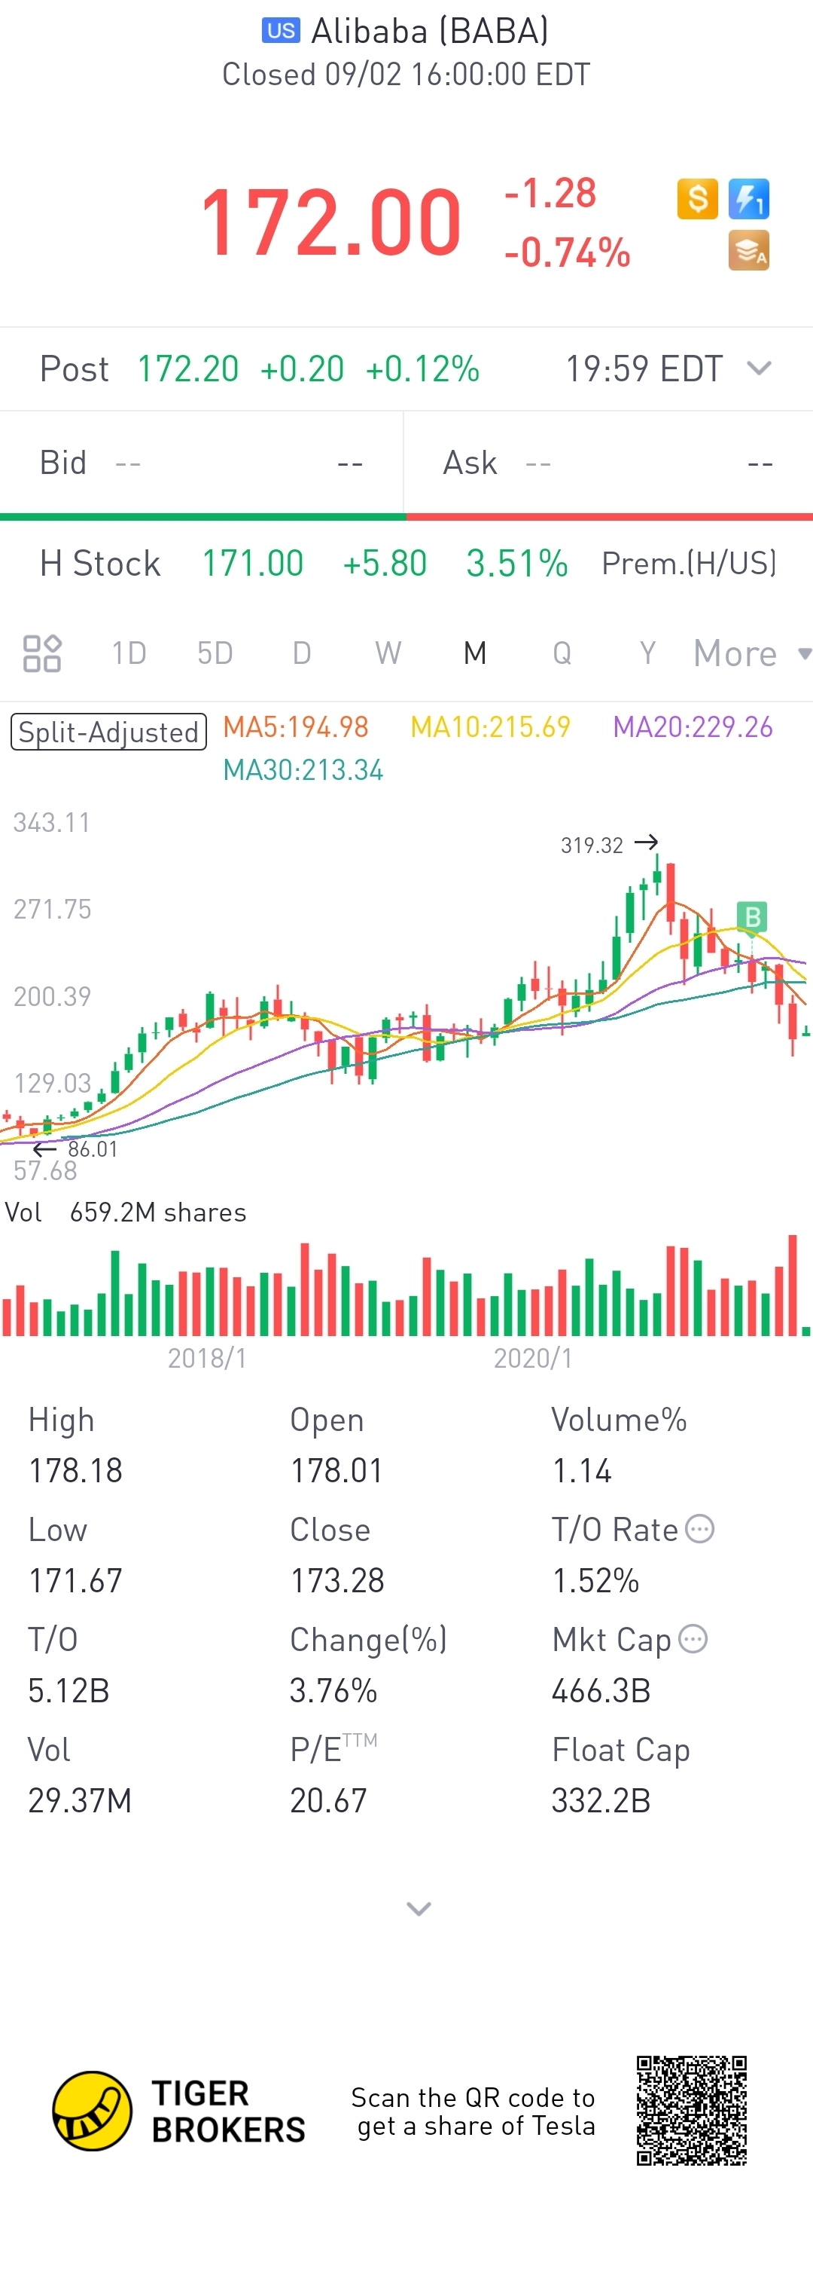
Task: Select the M monthly chart tab
Action: click(x=475, y=653)
